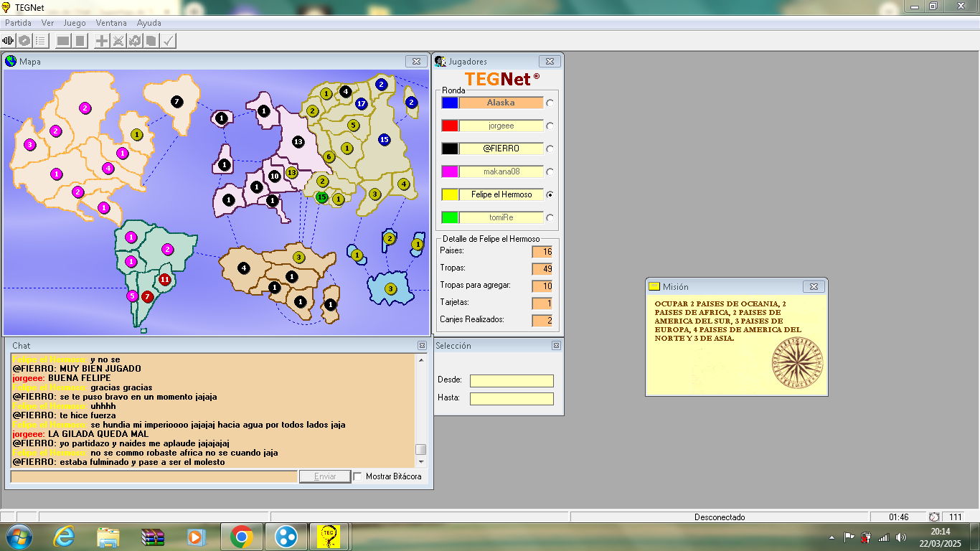
Task: Click the crossed swords attack icon
Action: [x=118, y=41]
